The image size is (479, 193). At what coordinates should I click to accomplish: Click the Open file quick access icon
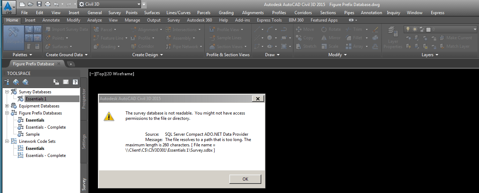click(30, 4)
